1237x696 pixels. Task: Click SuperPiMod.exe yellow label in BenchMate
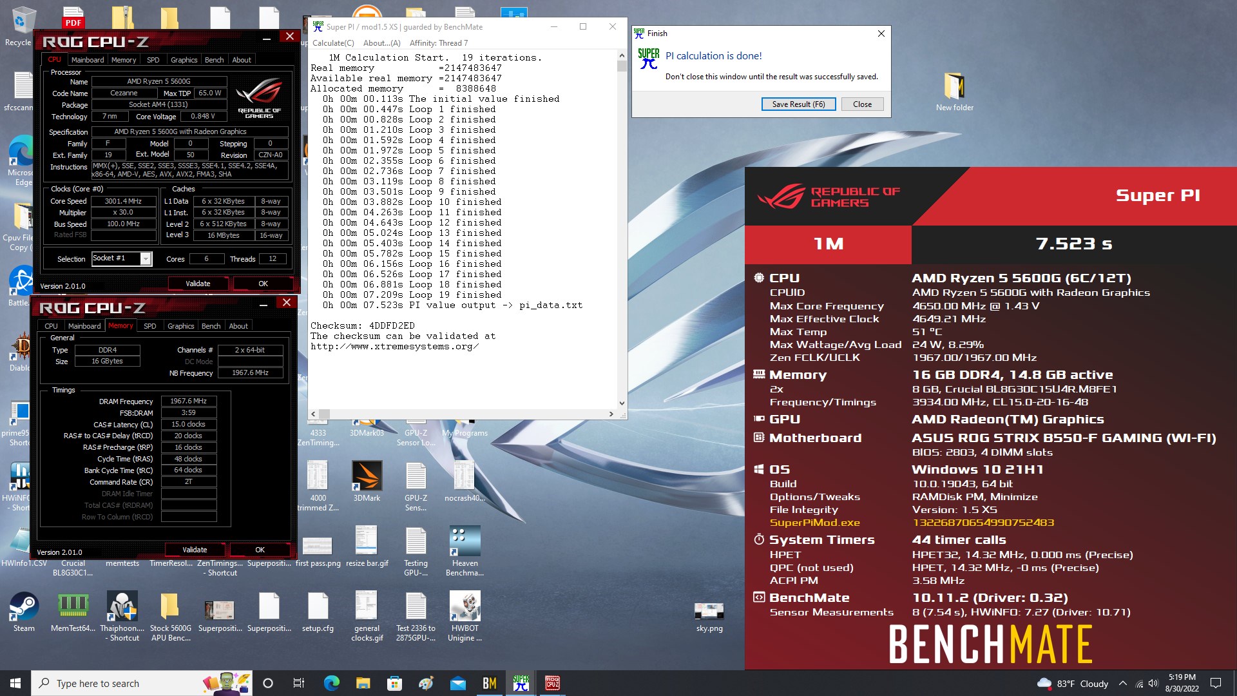[x=814, y=523]
